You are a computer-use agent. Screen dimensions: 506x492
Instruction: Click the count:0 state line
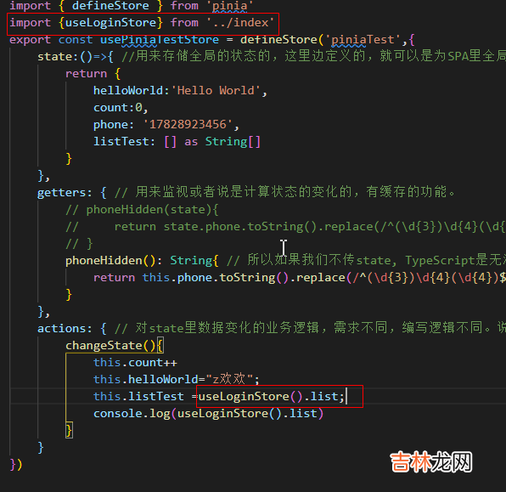pos(121,108)
